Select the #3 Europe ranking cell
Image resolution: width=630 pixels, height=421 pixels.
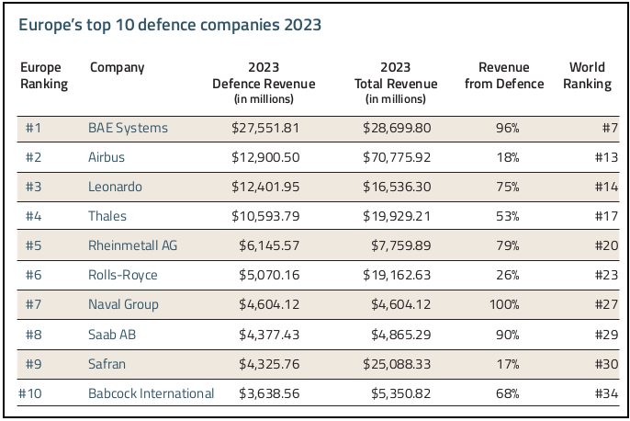(x=33, y=187)
